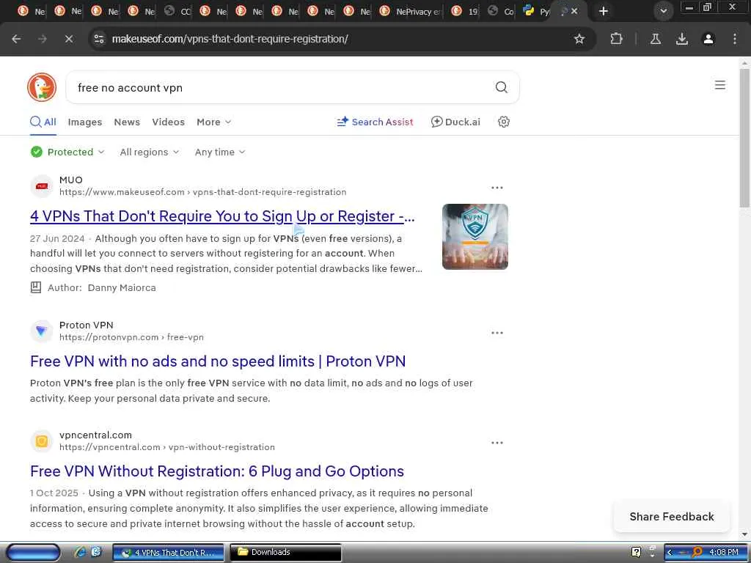The height and width of the screenshot is (563, 751).
Task: Switch to Videos results
Action: pos(168,122)
